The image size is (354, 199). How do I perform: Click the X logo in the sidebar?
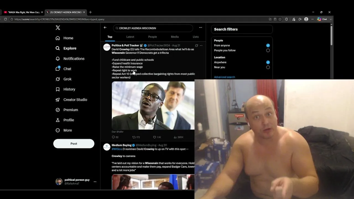tap(58, 28)
